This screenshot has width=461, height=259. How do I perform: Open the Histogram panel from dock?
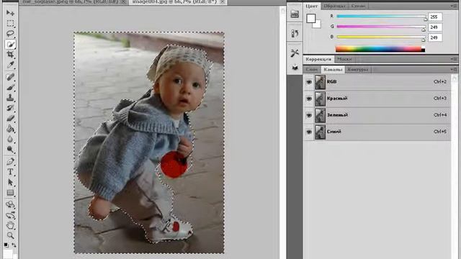pyautogui.click(x=295, y=14)
